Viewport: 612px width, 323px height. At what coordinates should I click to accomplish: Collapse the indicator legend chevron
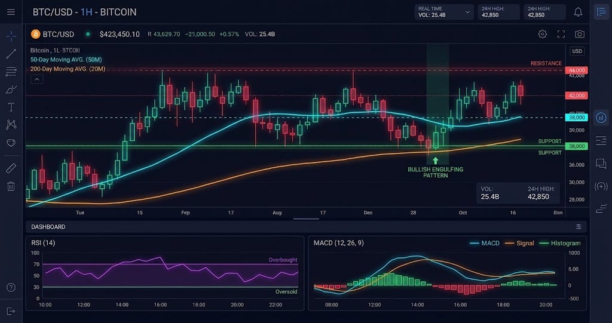tap(36, 79)
